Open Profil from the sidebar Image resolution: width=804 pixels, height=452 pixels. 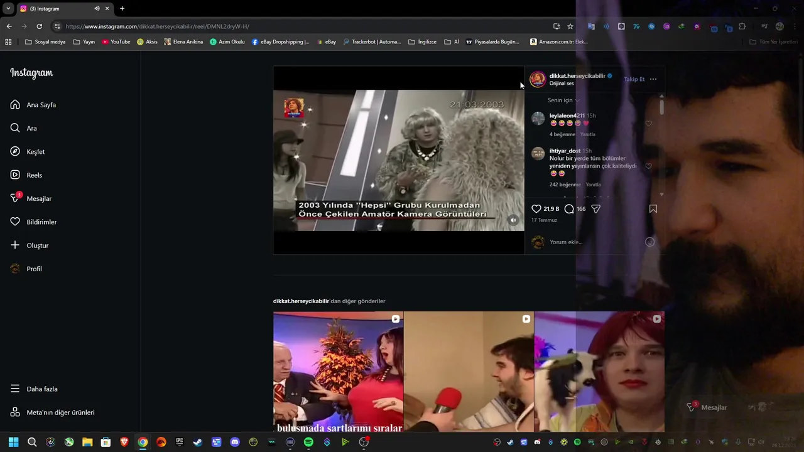tap(26, 269)
